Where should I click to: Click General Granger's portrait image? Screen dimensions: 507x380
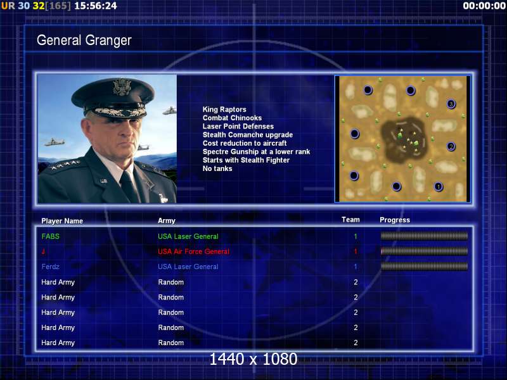(x=107, y=139)
